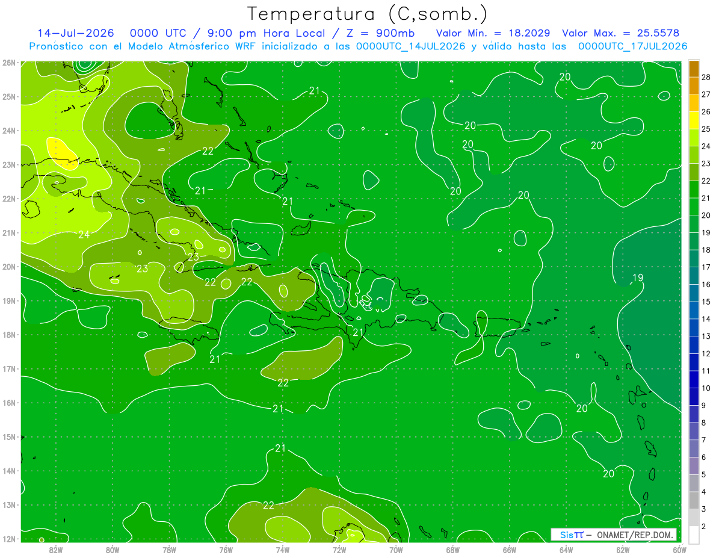Pick the dark blue swatch between legend 10 and 11

click(694, 380)
